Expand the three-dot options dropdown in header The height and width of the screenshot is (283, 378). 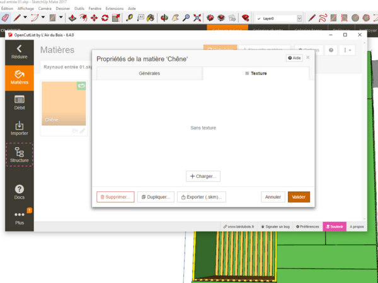coord(347,50)
